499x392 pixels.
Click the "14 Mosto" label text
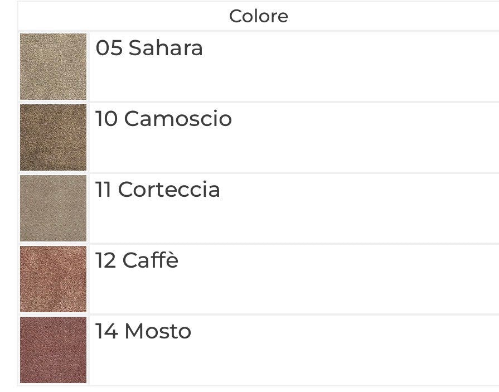[143, 331]
